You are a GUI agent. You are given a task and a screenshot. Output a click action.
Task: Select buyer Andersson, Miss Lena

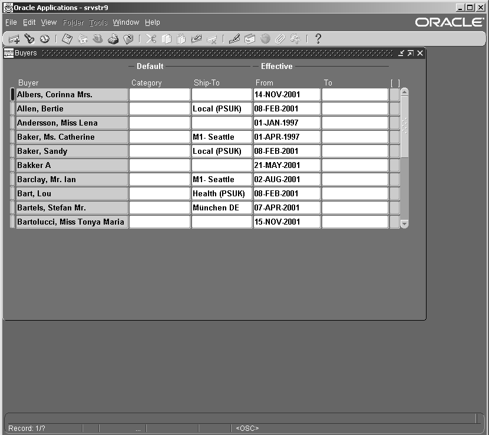pyautogui.click(x=72, y=123)
